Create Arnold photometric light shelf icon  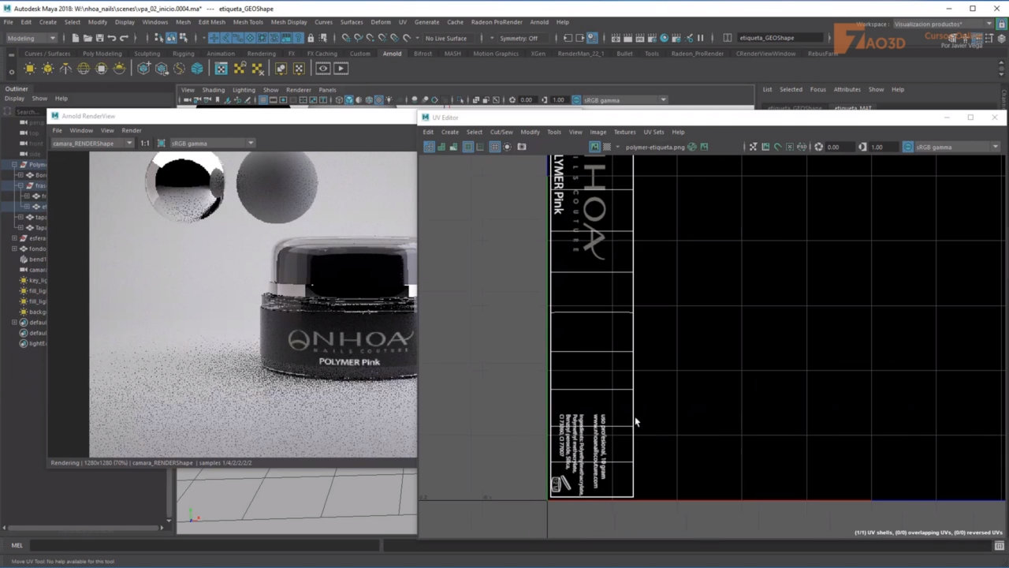pos(65,69)
